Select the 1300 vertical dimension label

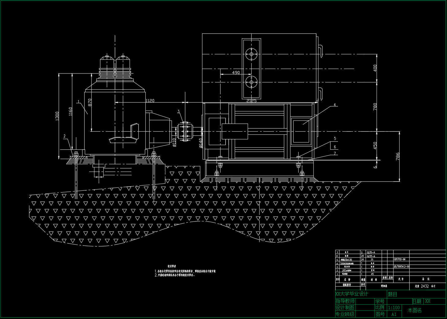(57, 116)
